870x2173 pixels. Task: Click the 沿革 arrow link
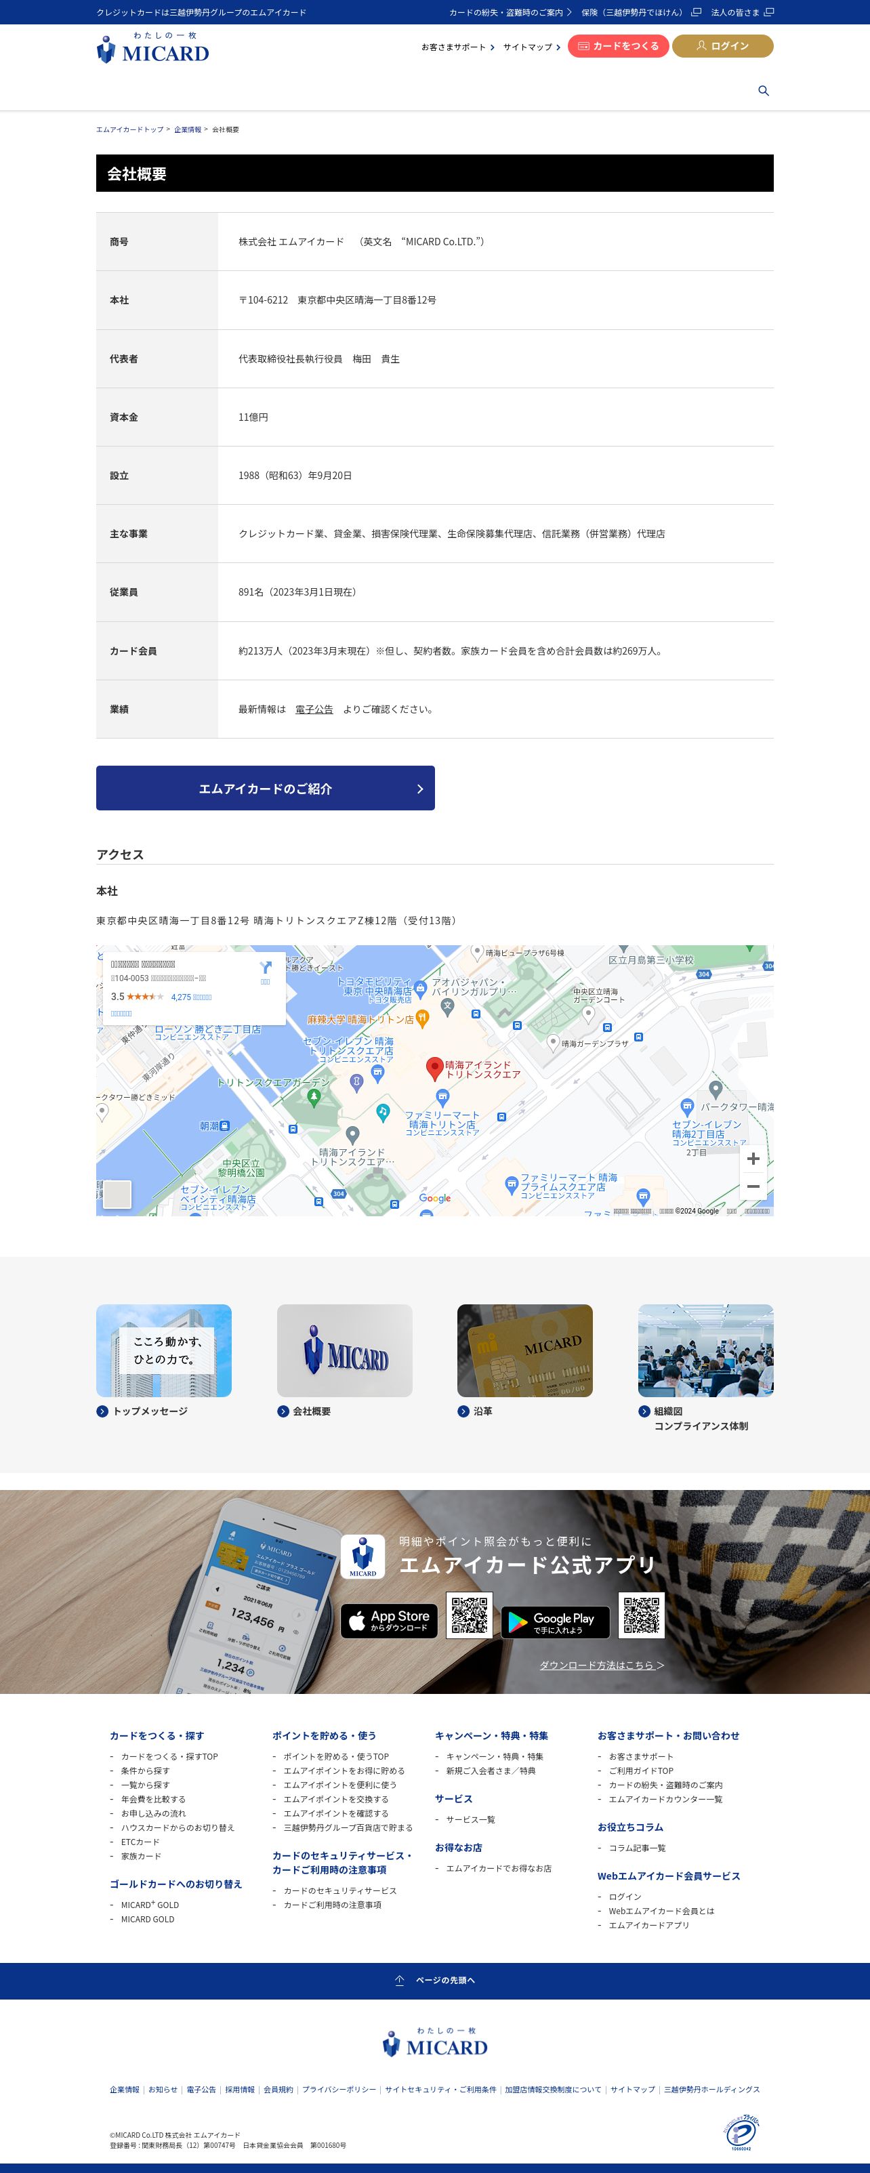[x=475, y=1411]
